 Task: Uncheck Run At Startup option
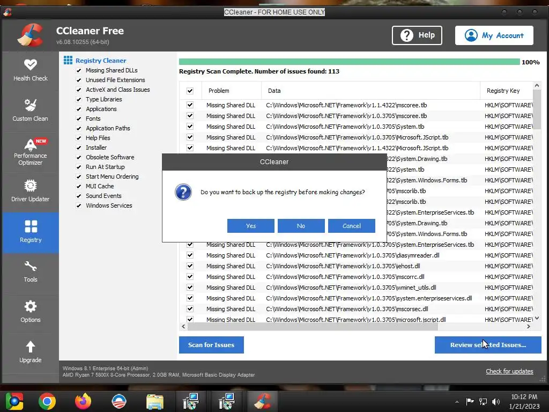pyautogui.click(x=79, y=167)
